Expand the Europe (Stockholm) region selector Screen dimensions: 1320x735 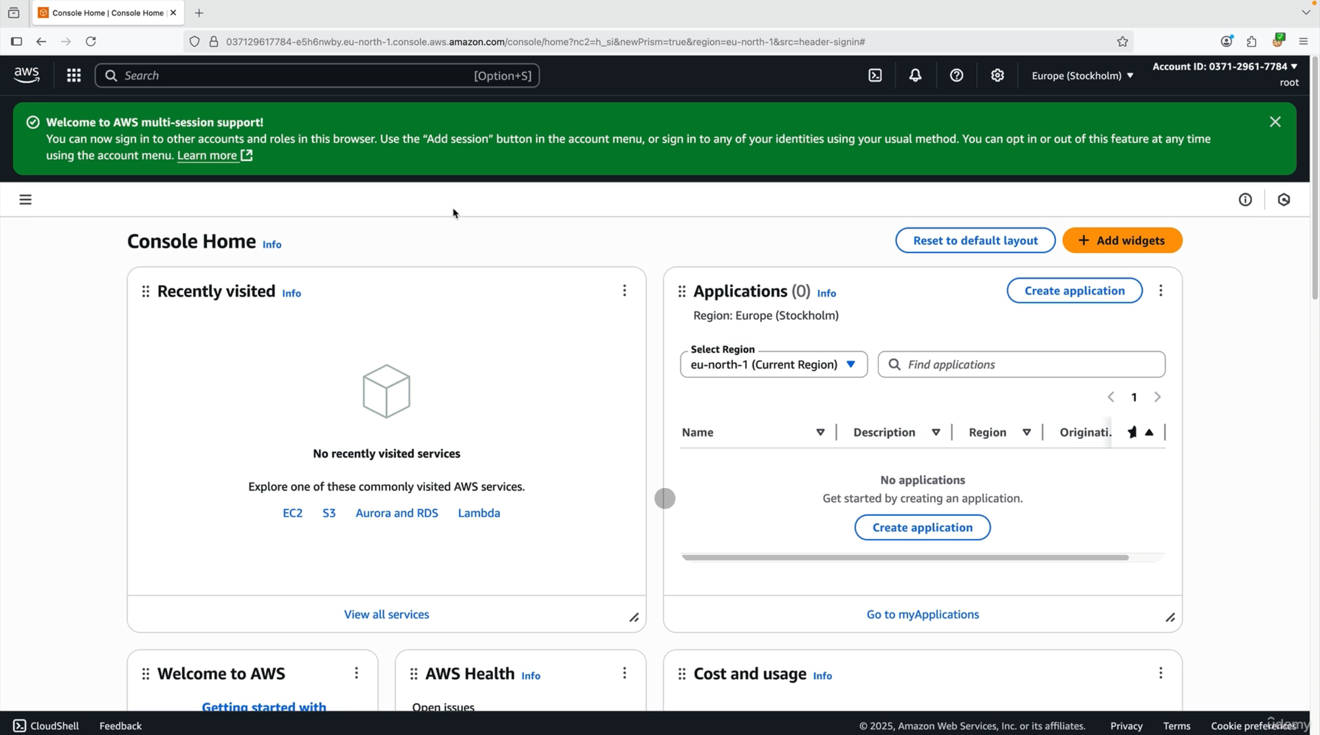coord(1082,76)
